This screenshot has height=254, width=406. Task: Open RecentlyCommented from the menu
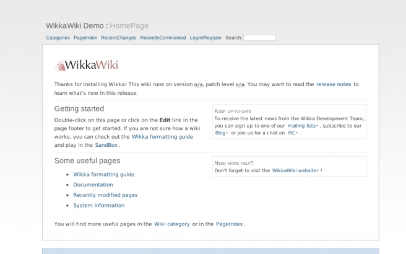[x=163, y=38]
